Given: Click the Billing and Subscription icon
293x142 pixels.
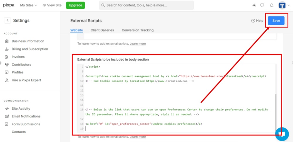Looking at the screenshot, I should coord(7,49).
